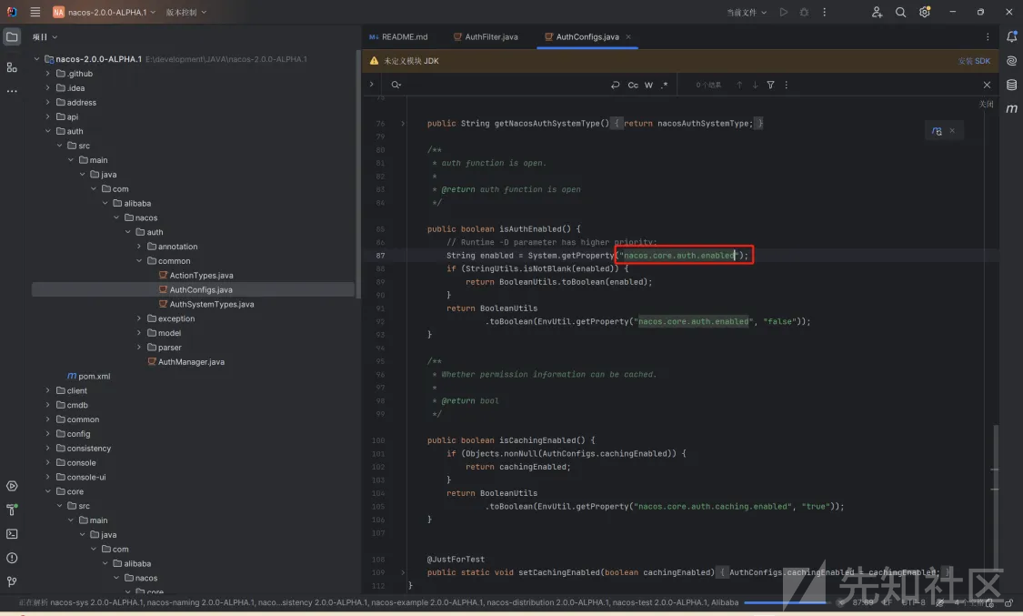Open pom.xml under the auth module
The width and height of the screenshot is (1023, 616).
click(89, 376)
